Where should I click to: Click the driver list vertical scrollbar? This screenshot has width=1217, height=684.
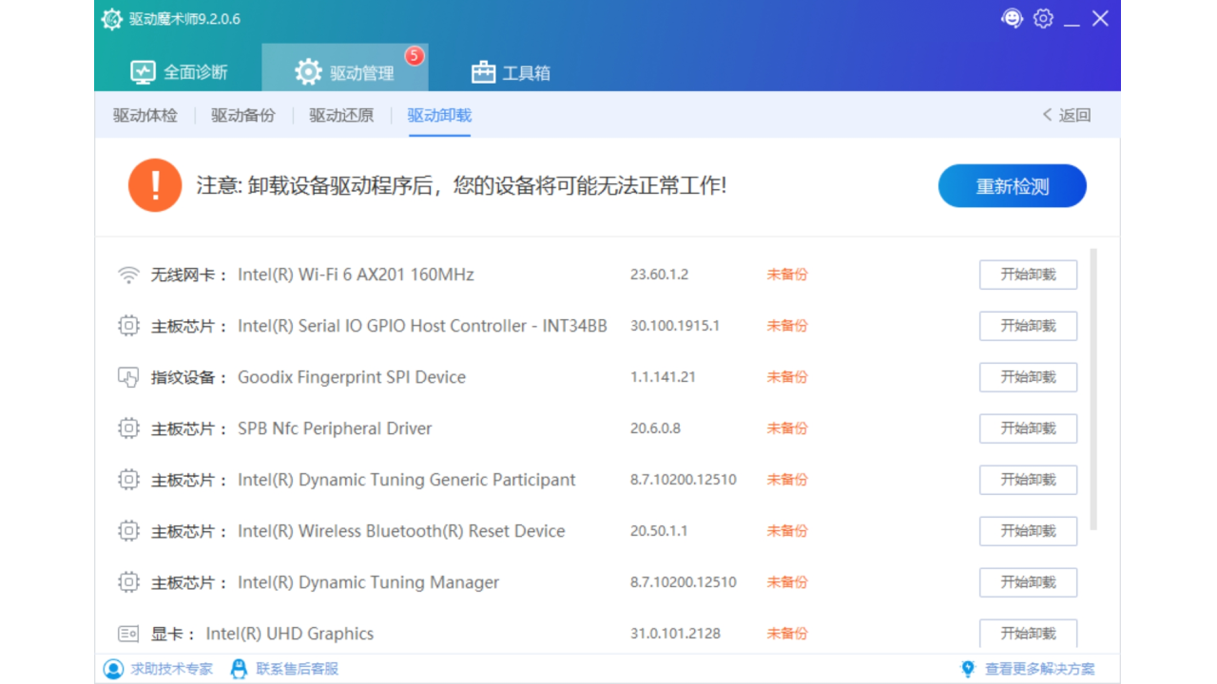[1093, 389]
